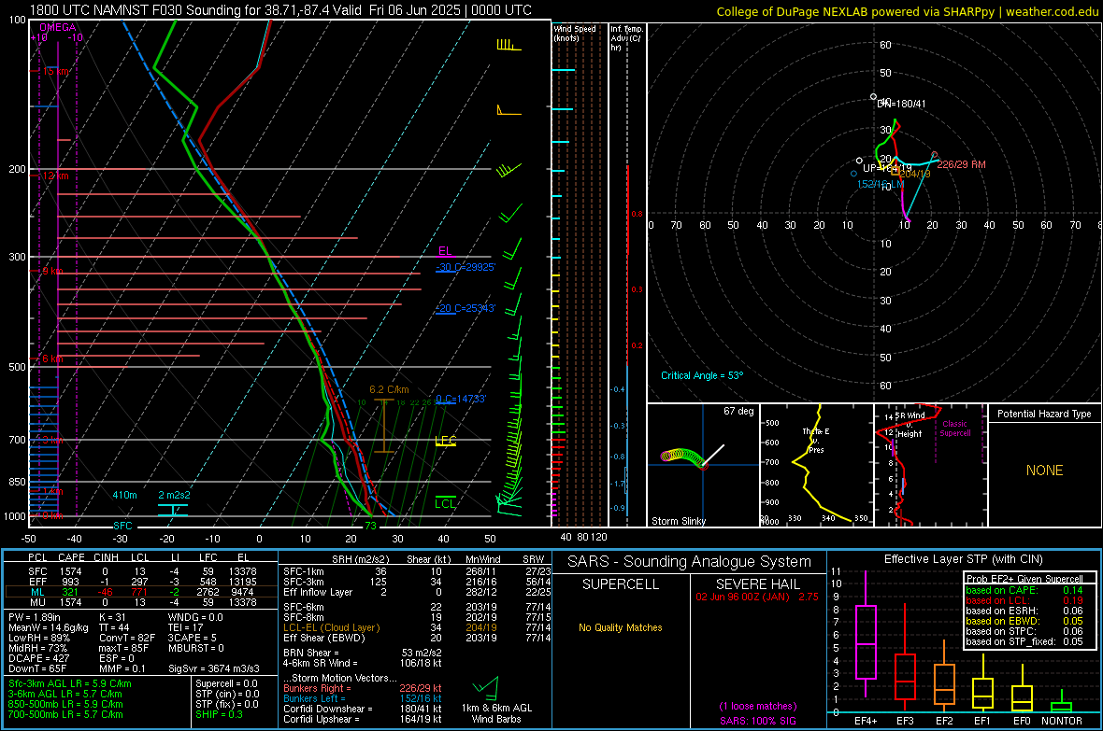
Task: Click the 'Supercell = 0.0' composite value
Action: (226, 683)
